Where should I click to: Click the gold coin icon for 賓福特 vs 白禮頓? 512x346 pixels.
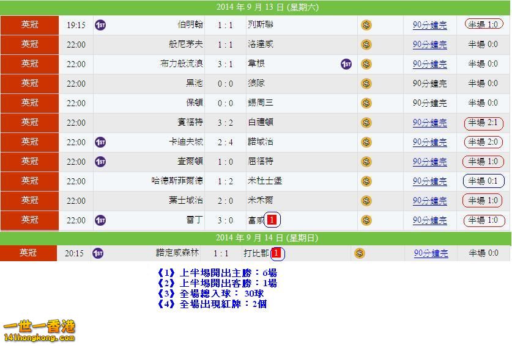tap(366, 123)
